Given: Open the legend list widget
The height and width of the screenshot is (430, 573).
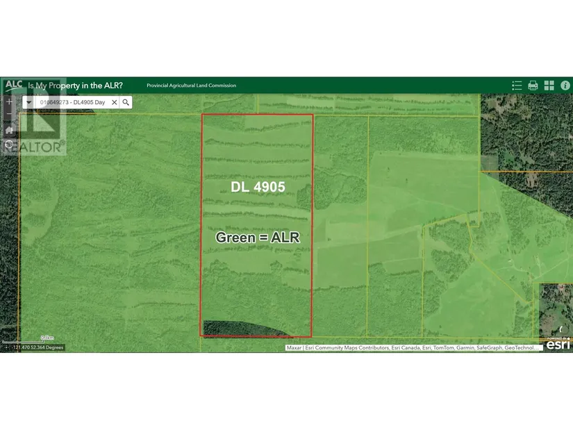Looking at the screenshot, I should coord(516,85).
